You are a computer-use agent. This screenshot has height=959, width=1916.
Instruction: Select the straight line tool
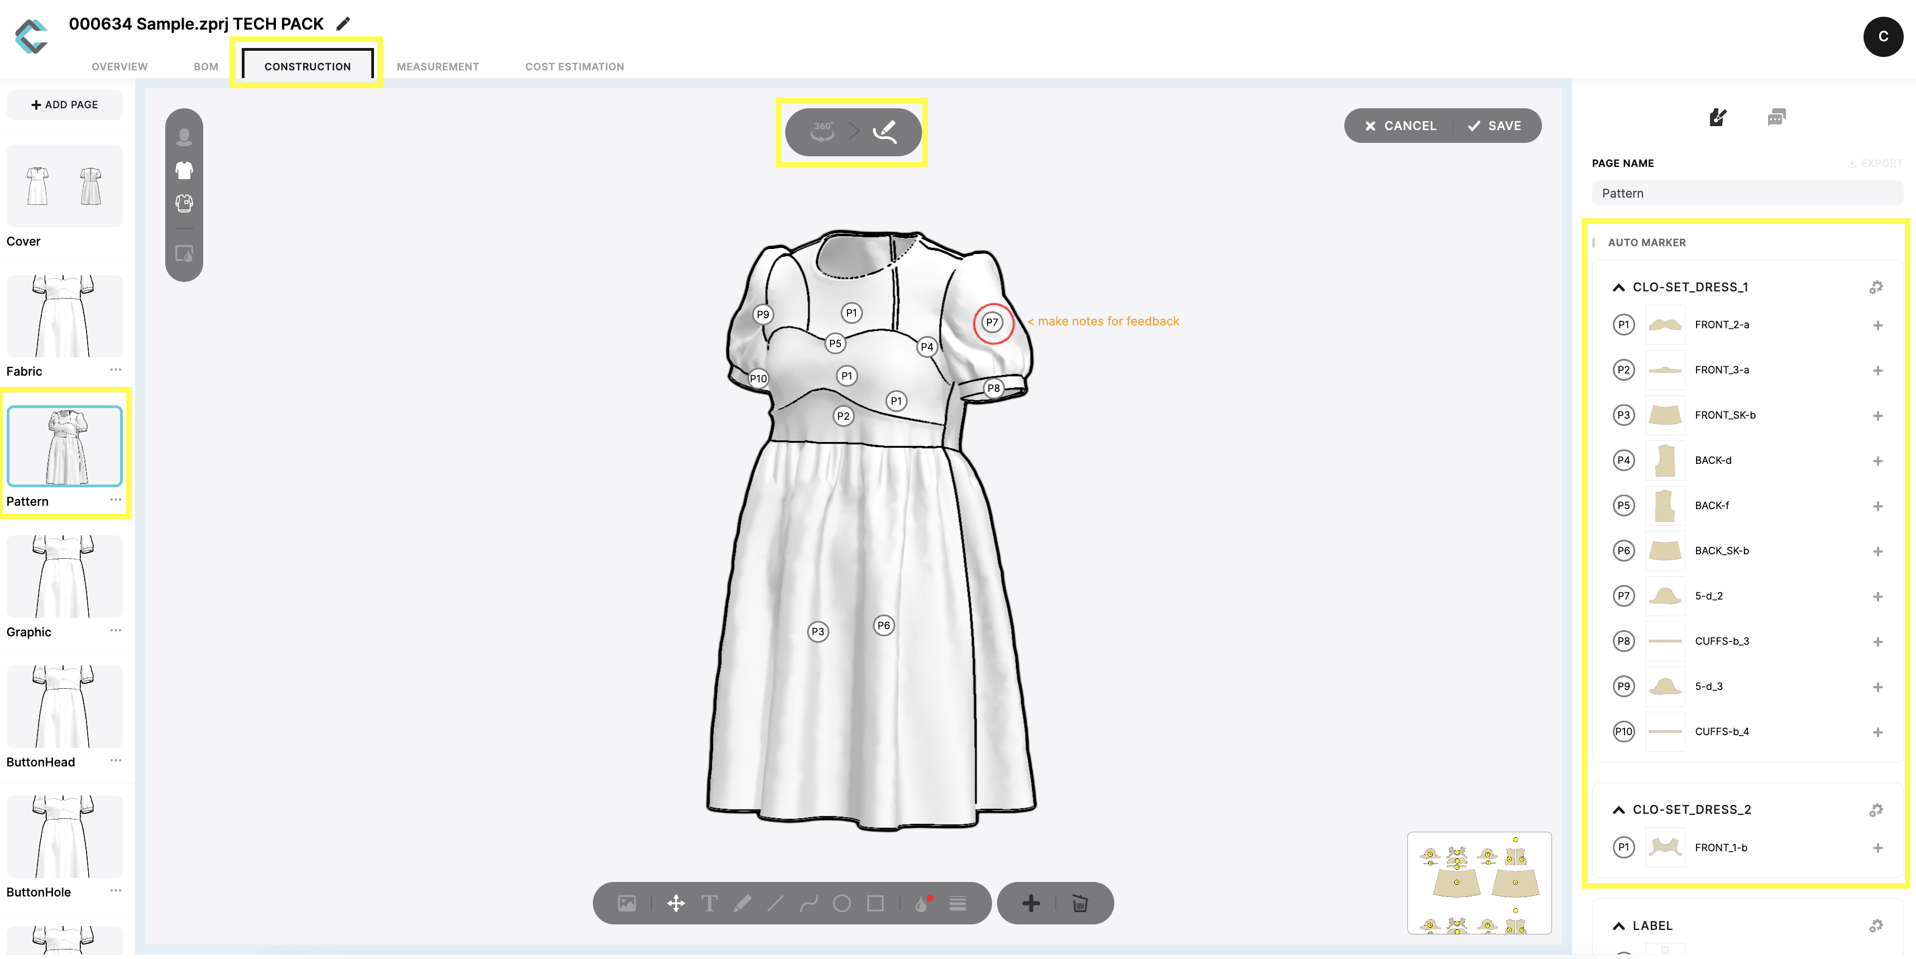click(775, 903)
